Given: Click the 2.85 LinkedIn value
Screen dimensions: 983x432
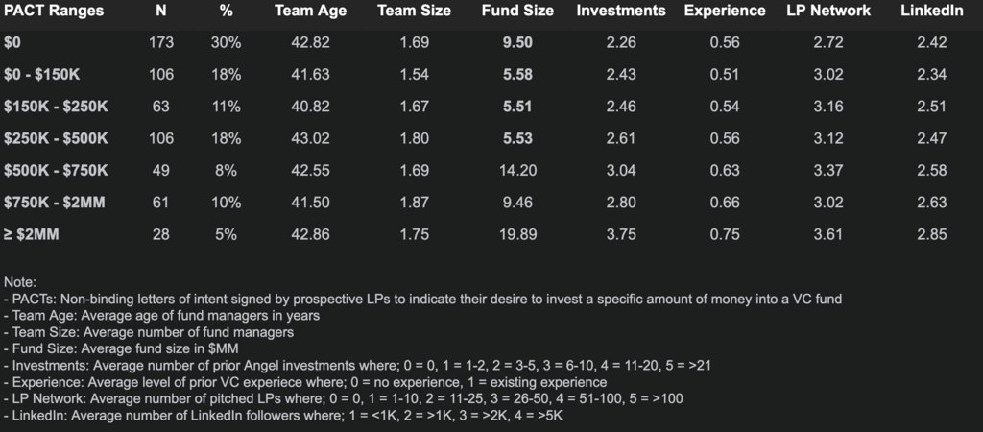Looking at the screenshot, I should [x=931, y=234].
